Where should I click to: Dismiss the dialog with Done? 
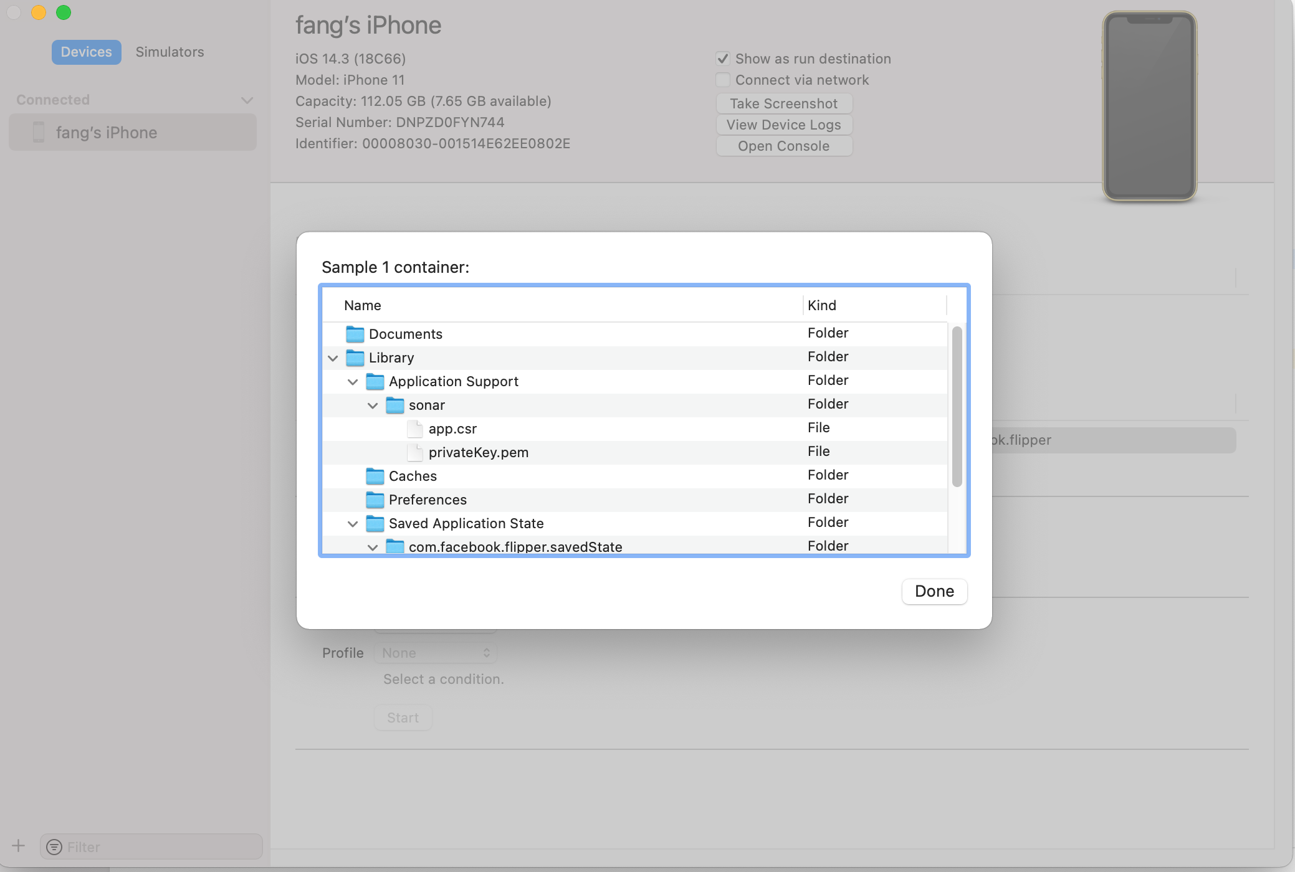click(x=934, y=591)
